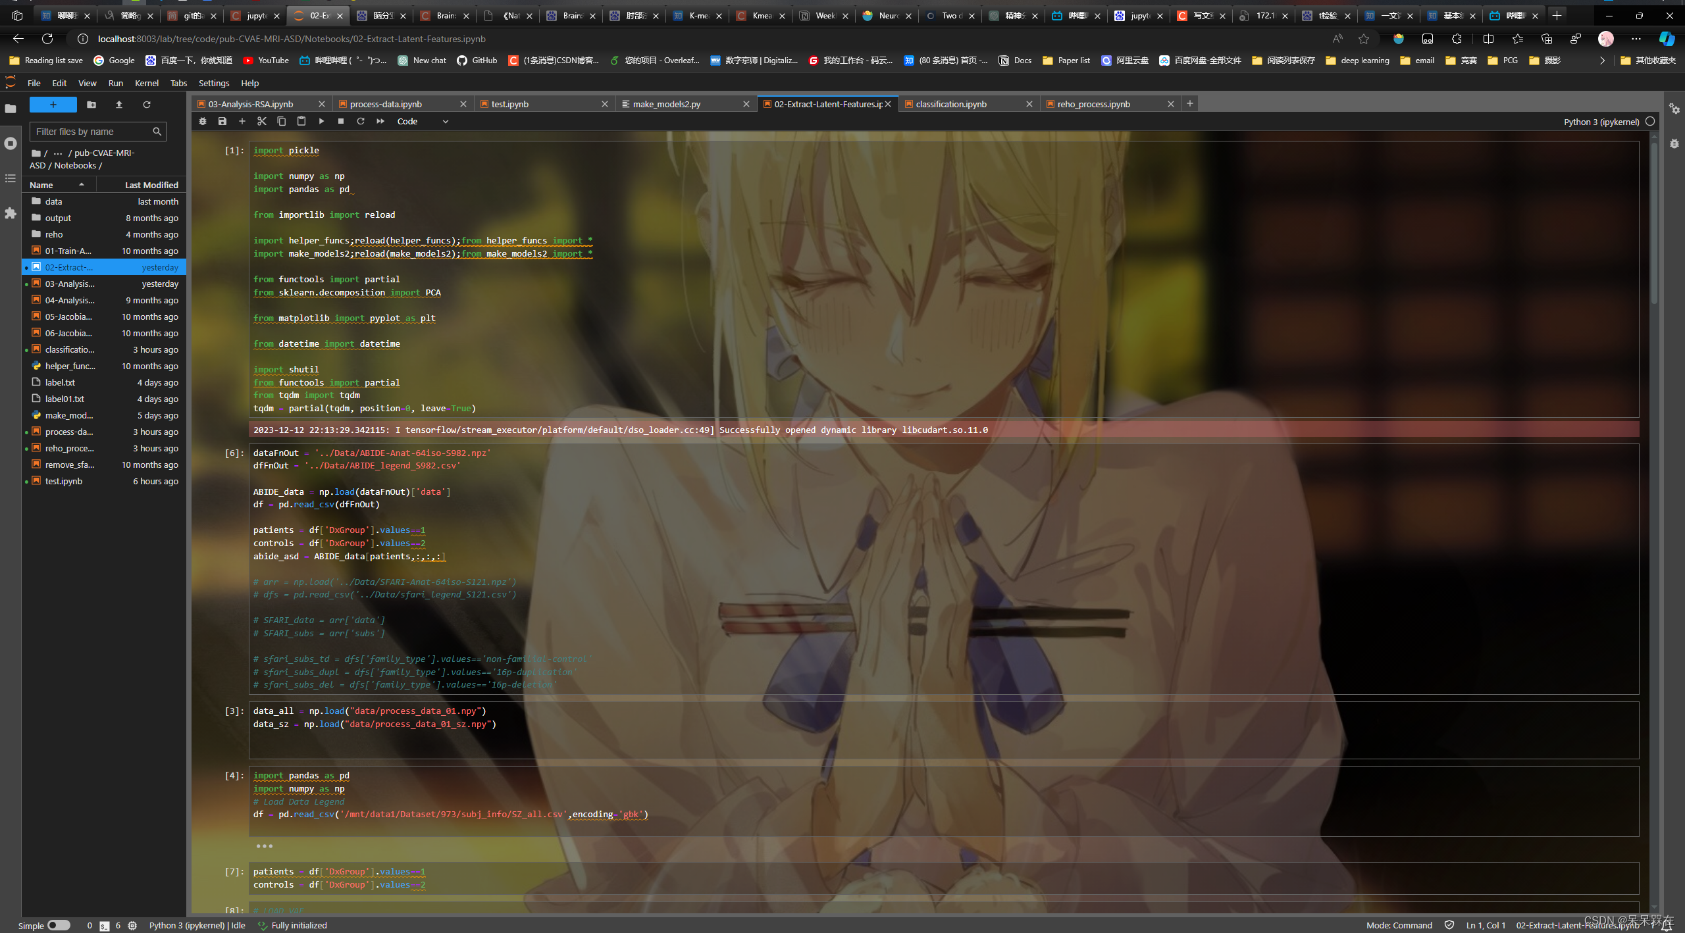Insert a cell below with plus icon
The image size is (1685, 933).
click(242, 122)
